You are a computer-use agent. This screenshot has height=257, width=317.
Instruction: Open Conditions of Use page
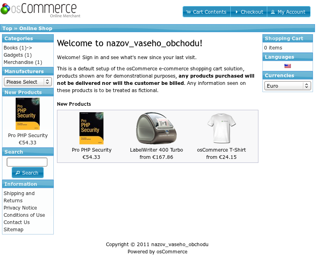[x=24, y=215]
